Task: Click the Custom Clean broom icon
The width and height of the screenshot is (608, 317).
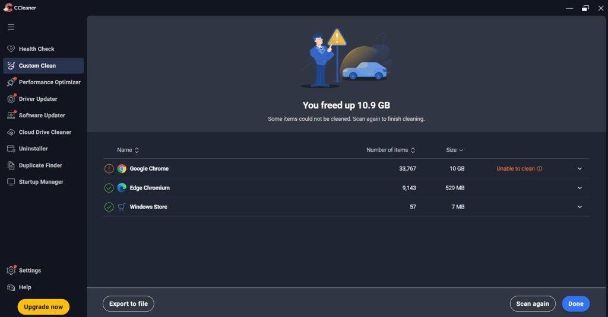Action: point(11,65)
